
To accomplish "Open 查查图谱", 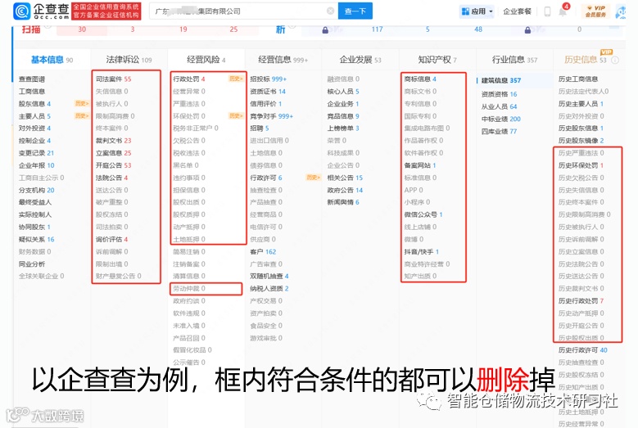I will coord(32,79).
